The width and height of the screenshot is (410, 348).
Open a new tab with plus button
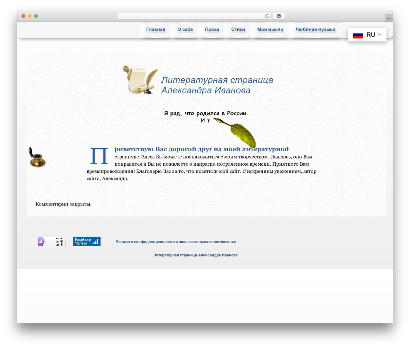point(389,18)
